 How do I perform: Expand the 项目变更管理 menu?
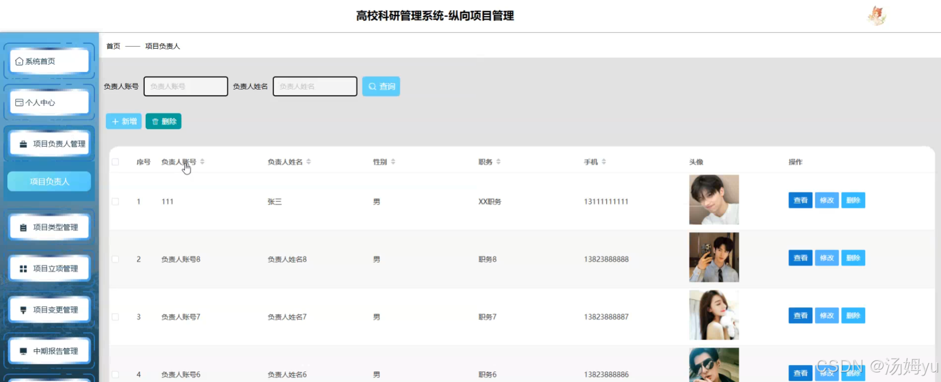point(49,310)
